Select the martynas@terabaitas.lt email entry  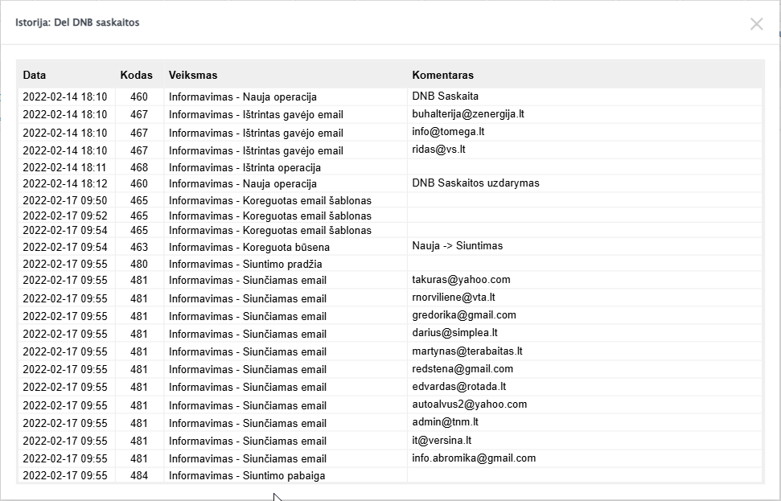467,351
